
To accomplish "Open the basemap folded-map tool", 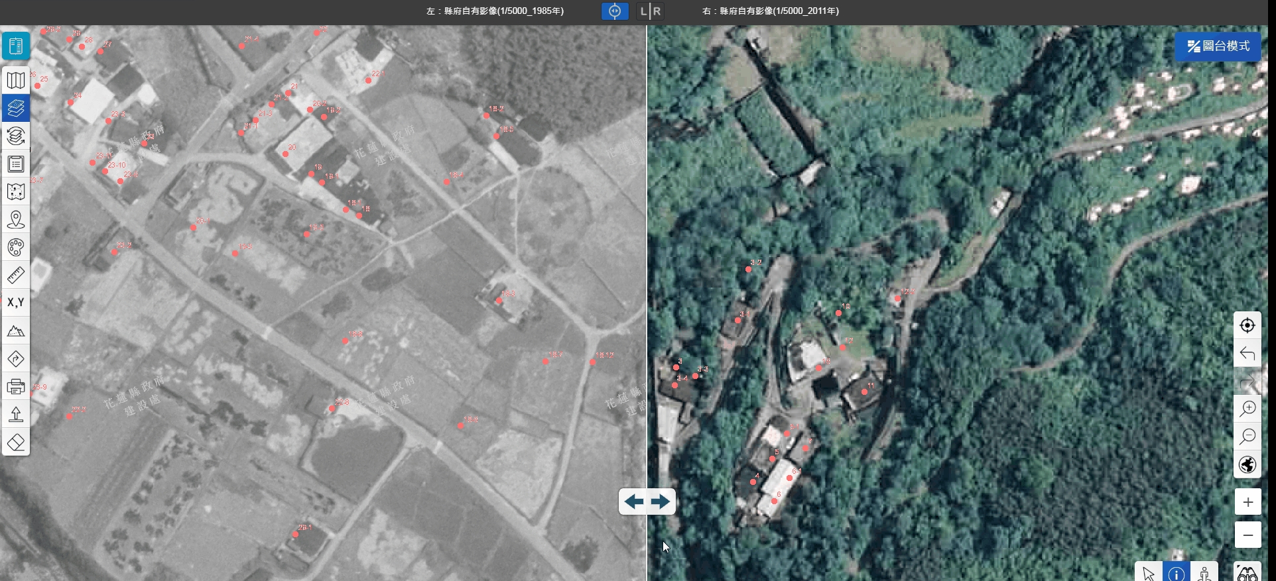I will click(16, 80).
